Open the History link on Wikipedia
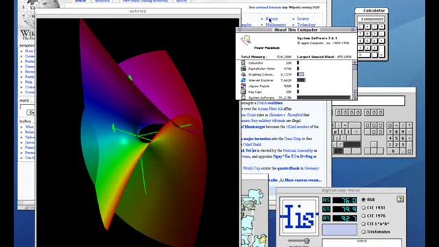Screen dimensions: 439x247 pos(272,19)
